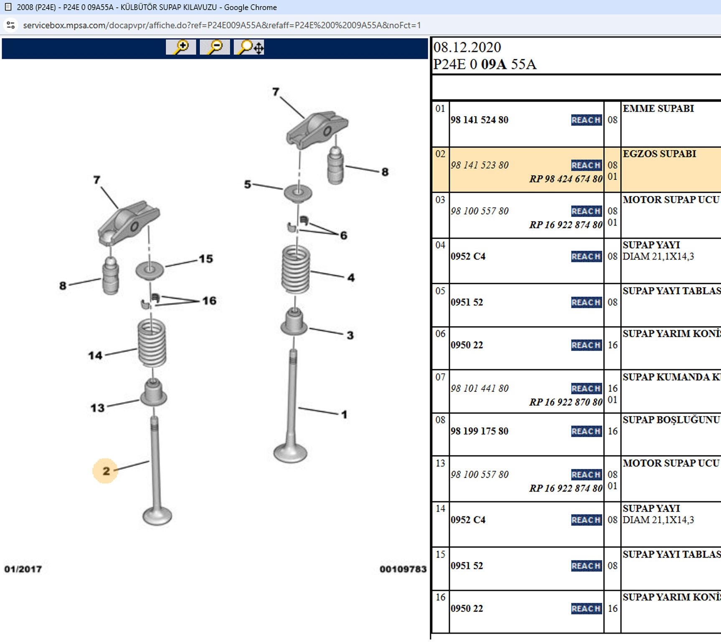Image resolution: width=721 pixels, height=642 pixels.
Task: Click callout 15 on the diagram
Action: [206, 259]
